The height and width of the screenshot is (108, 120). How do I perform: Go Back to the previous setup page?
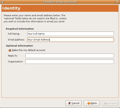pos(92,103)
